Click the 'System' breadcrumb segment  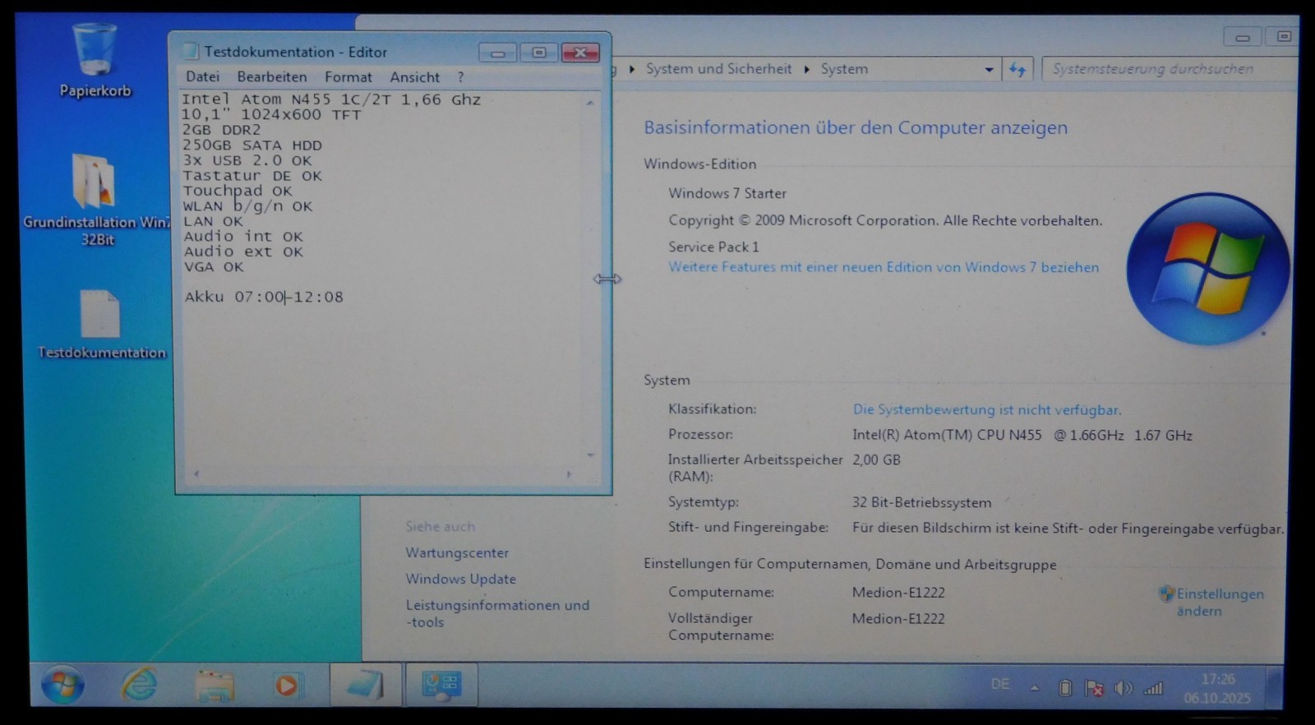pyautogui.click(x=843, y=69)
